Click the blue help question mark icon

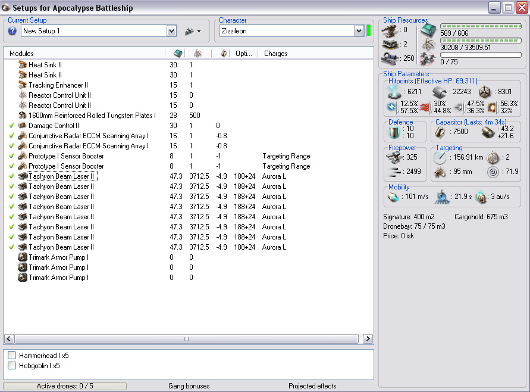click(12, 31)
